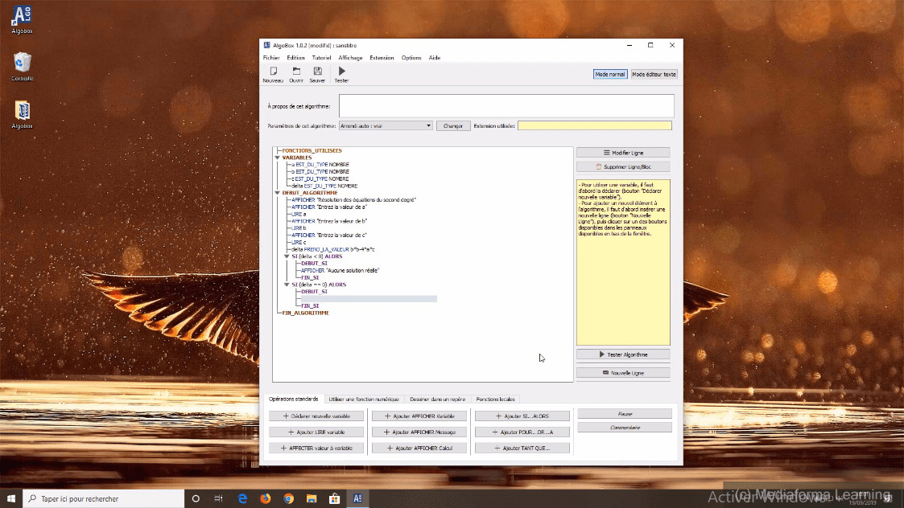The image size is (904, 508).
Task: Enable Mode normal editing
Action: click(x=609, y=74)
